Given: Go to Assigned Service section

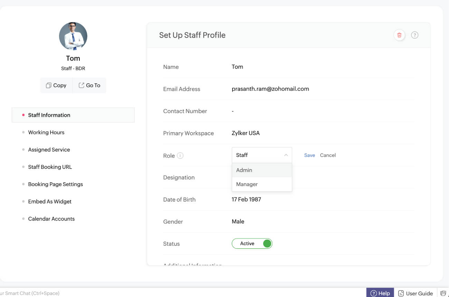Looking at the screenshot, I should click(x=49, y=150).
